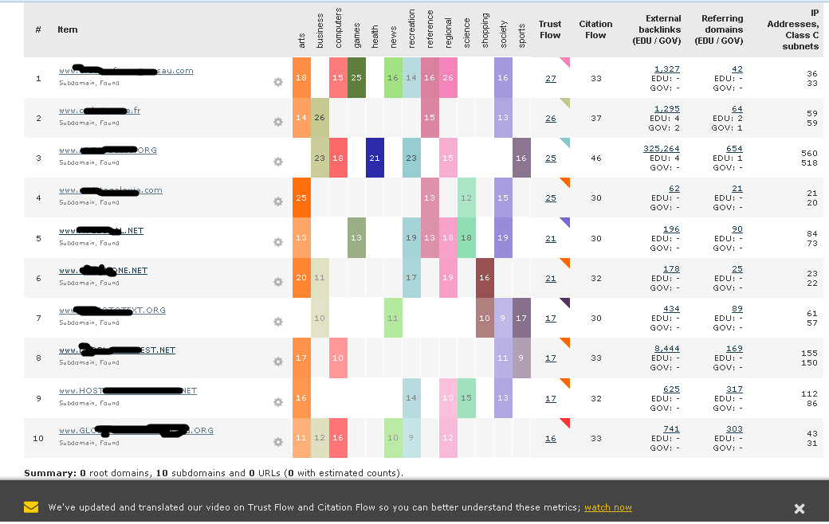This screenshot has height=524, width=829.
Task: Open referring domains count 654
Action: click(x=733, y=149)
